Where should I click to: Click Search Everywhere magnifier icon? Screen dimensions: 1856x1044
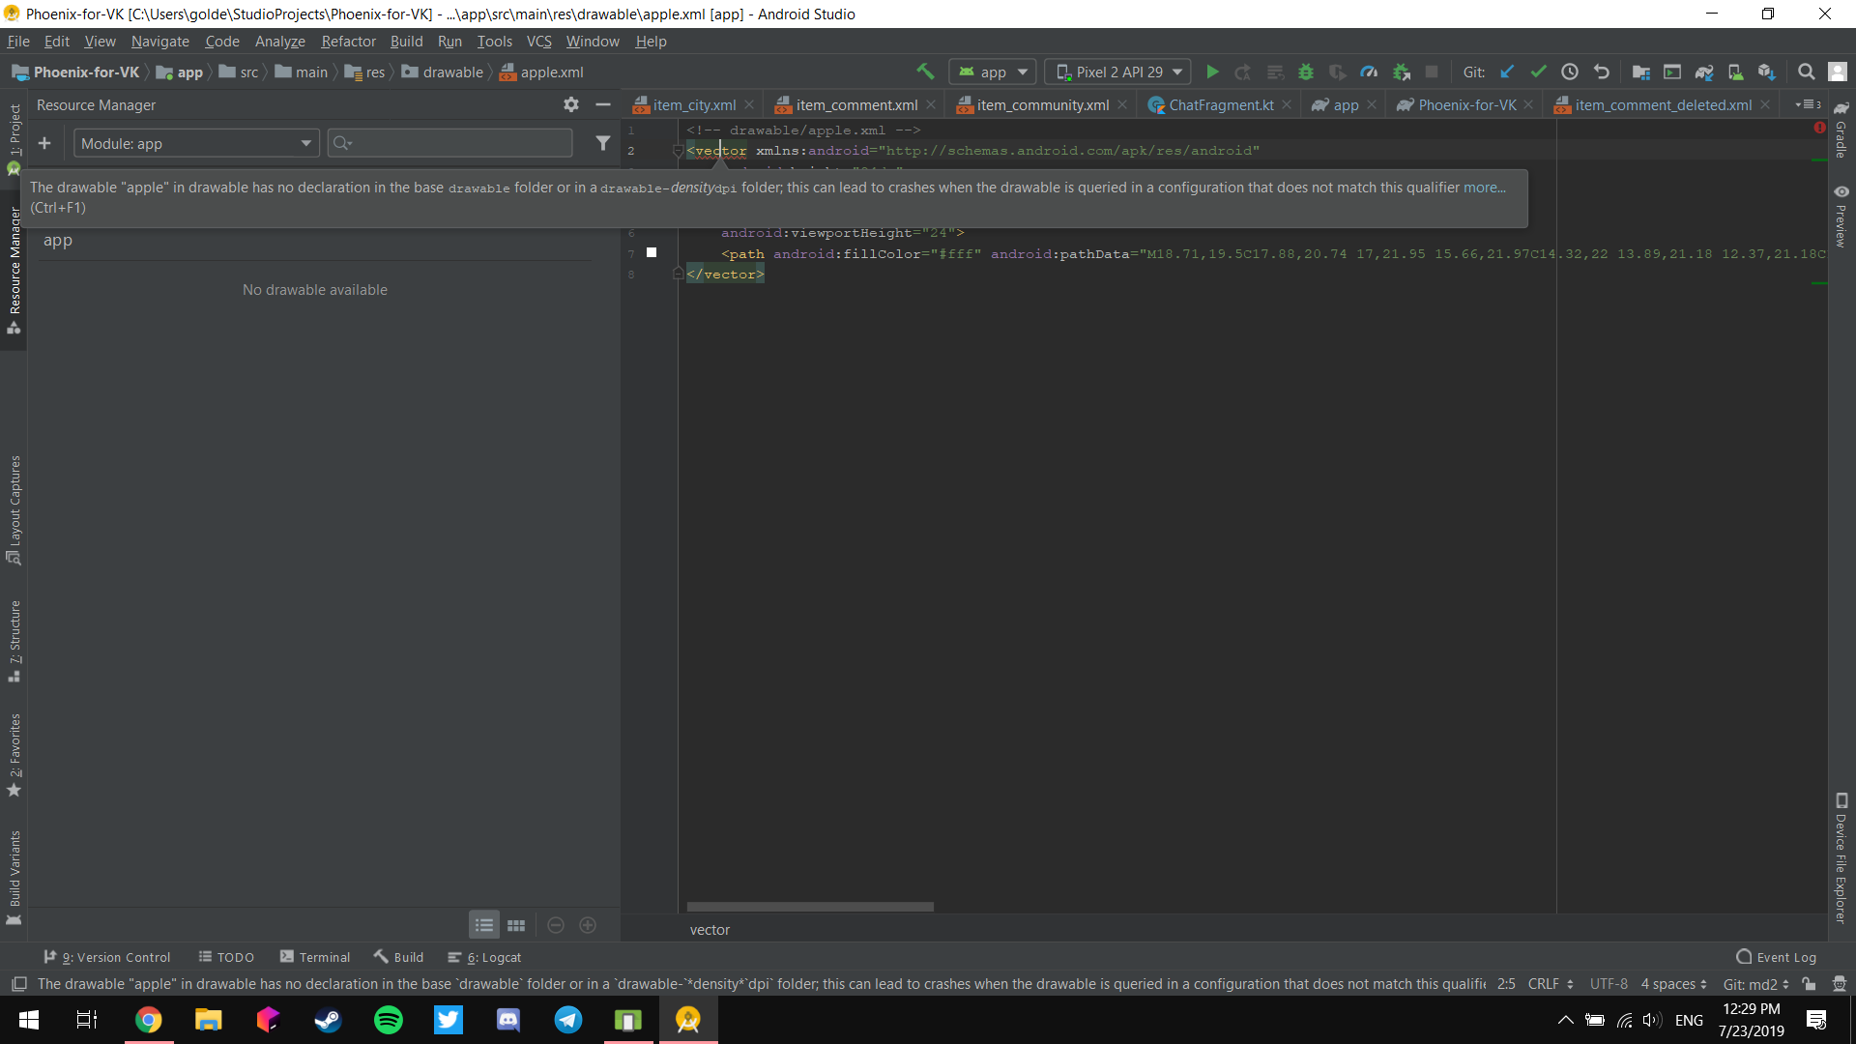(1805, 72)
